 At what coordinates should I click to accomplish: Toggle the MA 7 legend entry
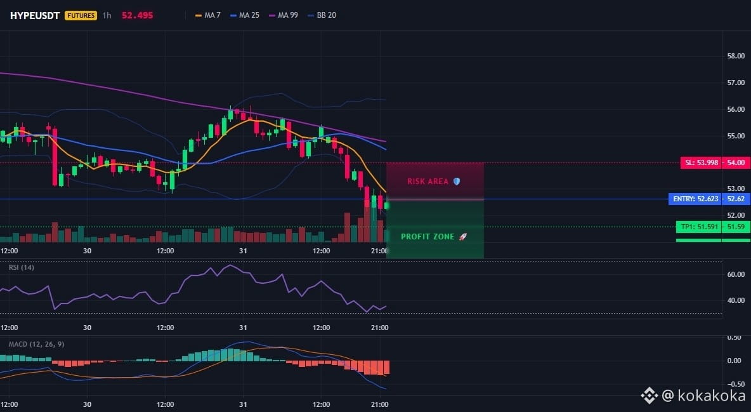[208, 15]
